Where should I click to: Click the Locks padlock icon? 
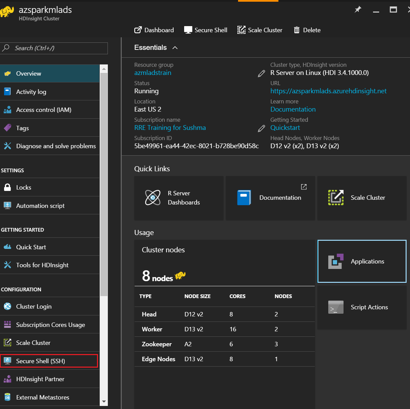(x=7, y=187)
